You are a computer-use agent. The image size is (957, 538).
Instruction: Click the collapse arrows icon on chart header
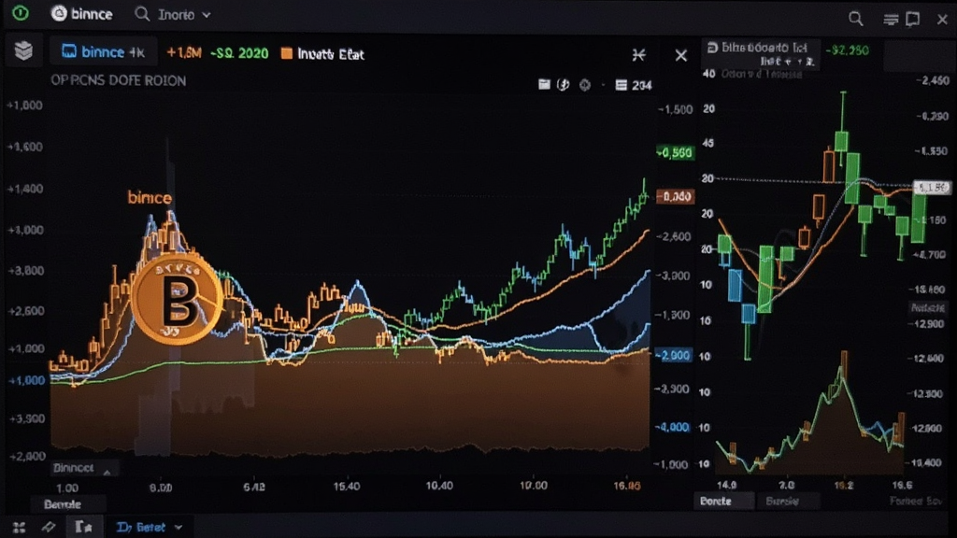point(638,55)
